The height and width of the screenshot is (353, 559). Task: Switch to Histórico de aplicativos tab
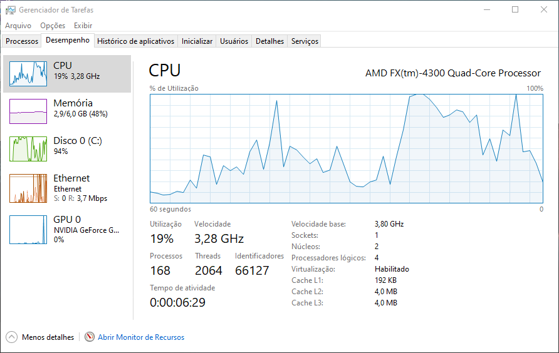pyautogui.click(x=135, y=41)
